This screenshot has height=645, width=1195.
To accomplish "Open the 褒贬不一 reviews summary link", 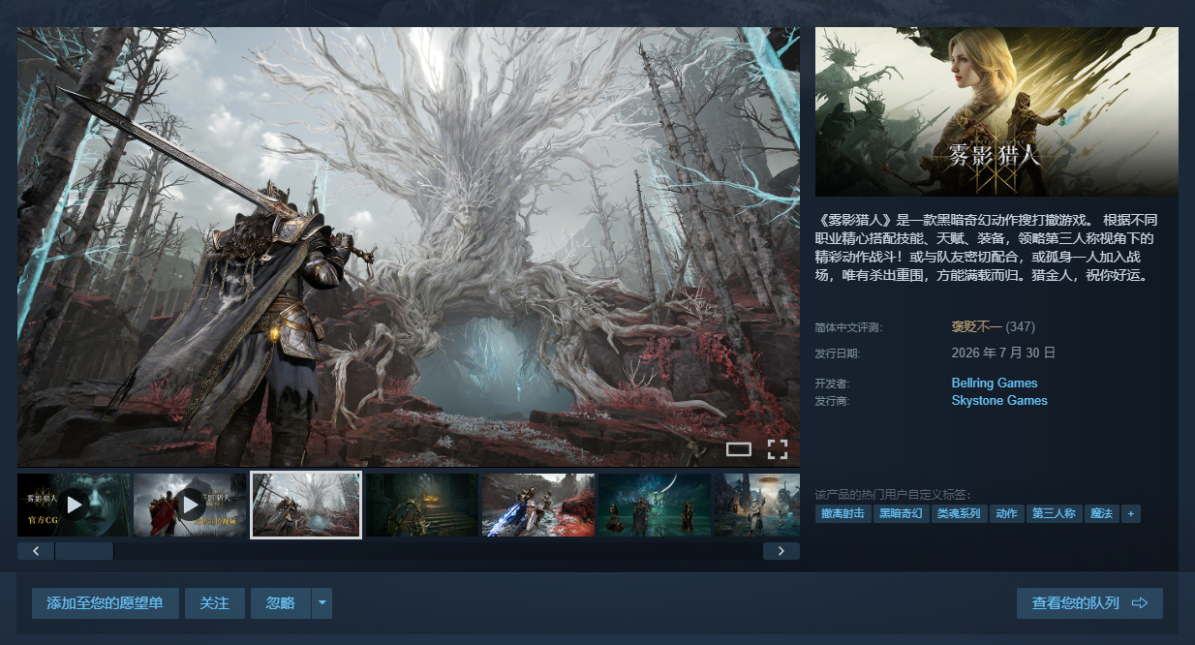I will [977, 326].
